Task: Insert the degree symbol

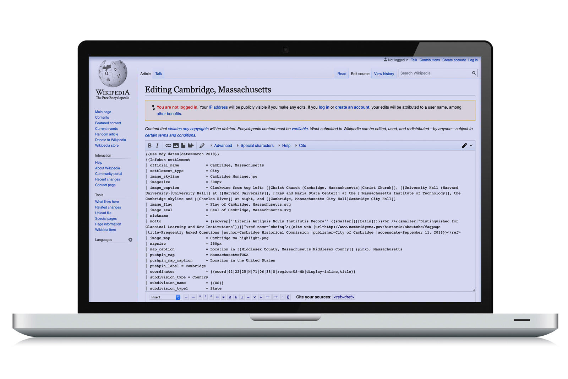Action: [200, 297]
